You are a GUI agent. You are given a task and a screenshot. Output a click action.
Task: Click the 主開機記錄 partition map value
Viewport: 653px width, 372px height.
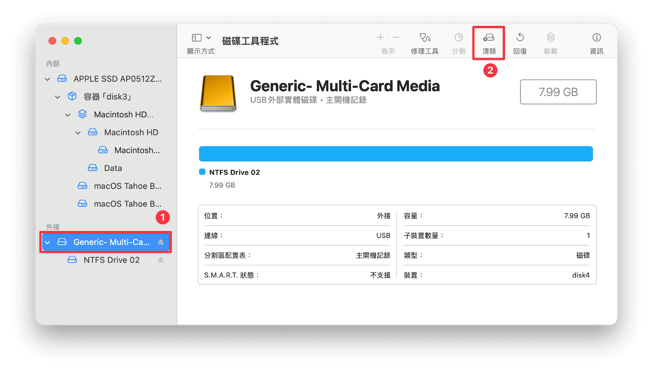tap(373, 255)
